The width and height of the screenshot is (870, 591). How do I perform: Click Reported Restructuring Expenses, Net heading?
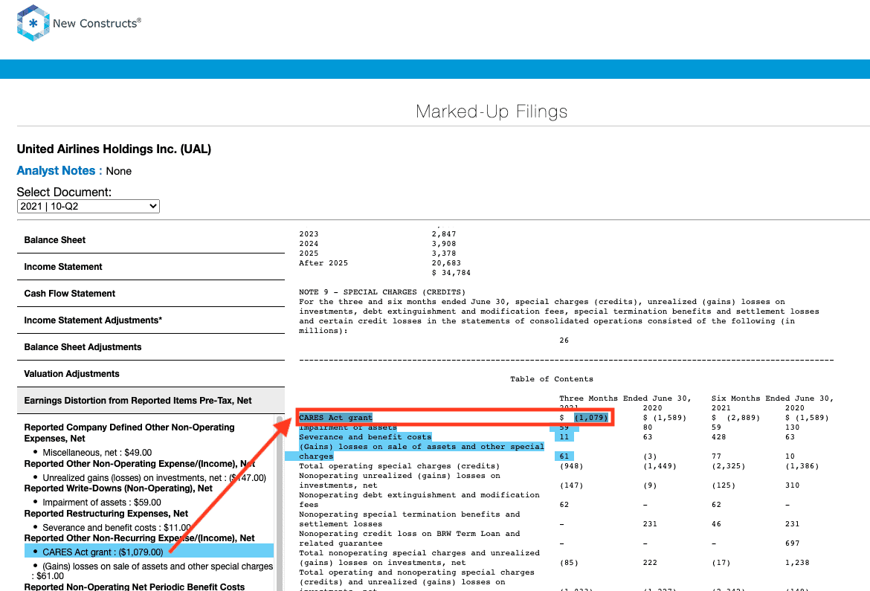click(x=106, y=514)
